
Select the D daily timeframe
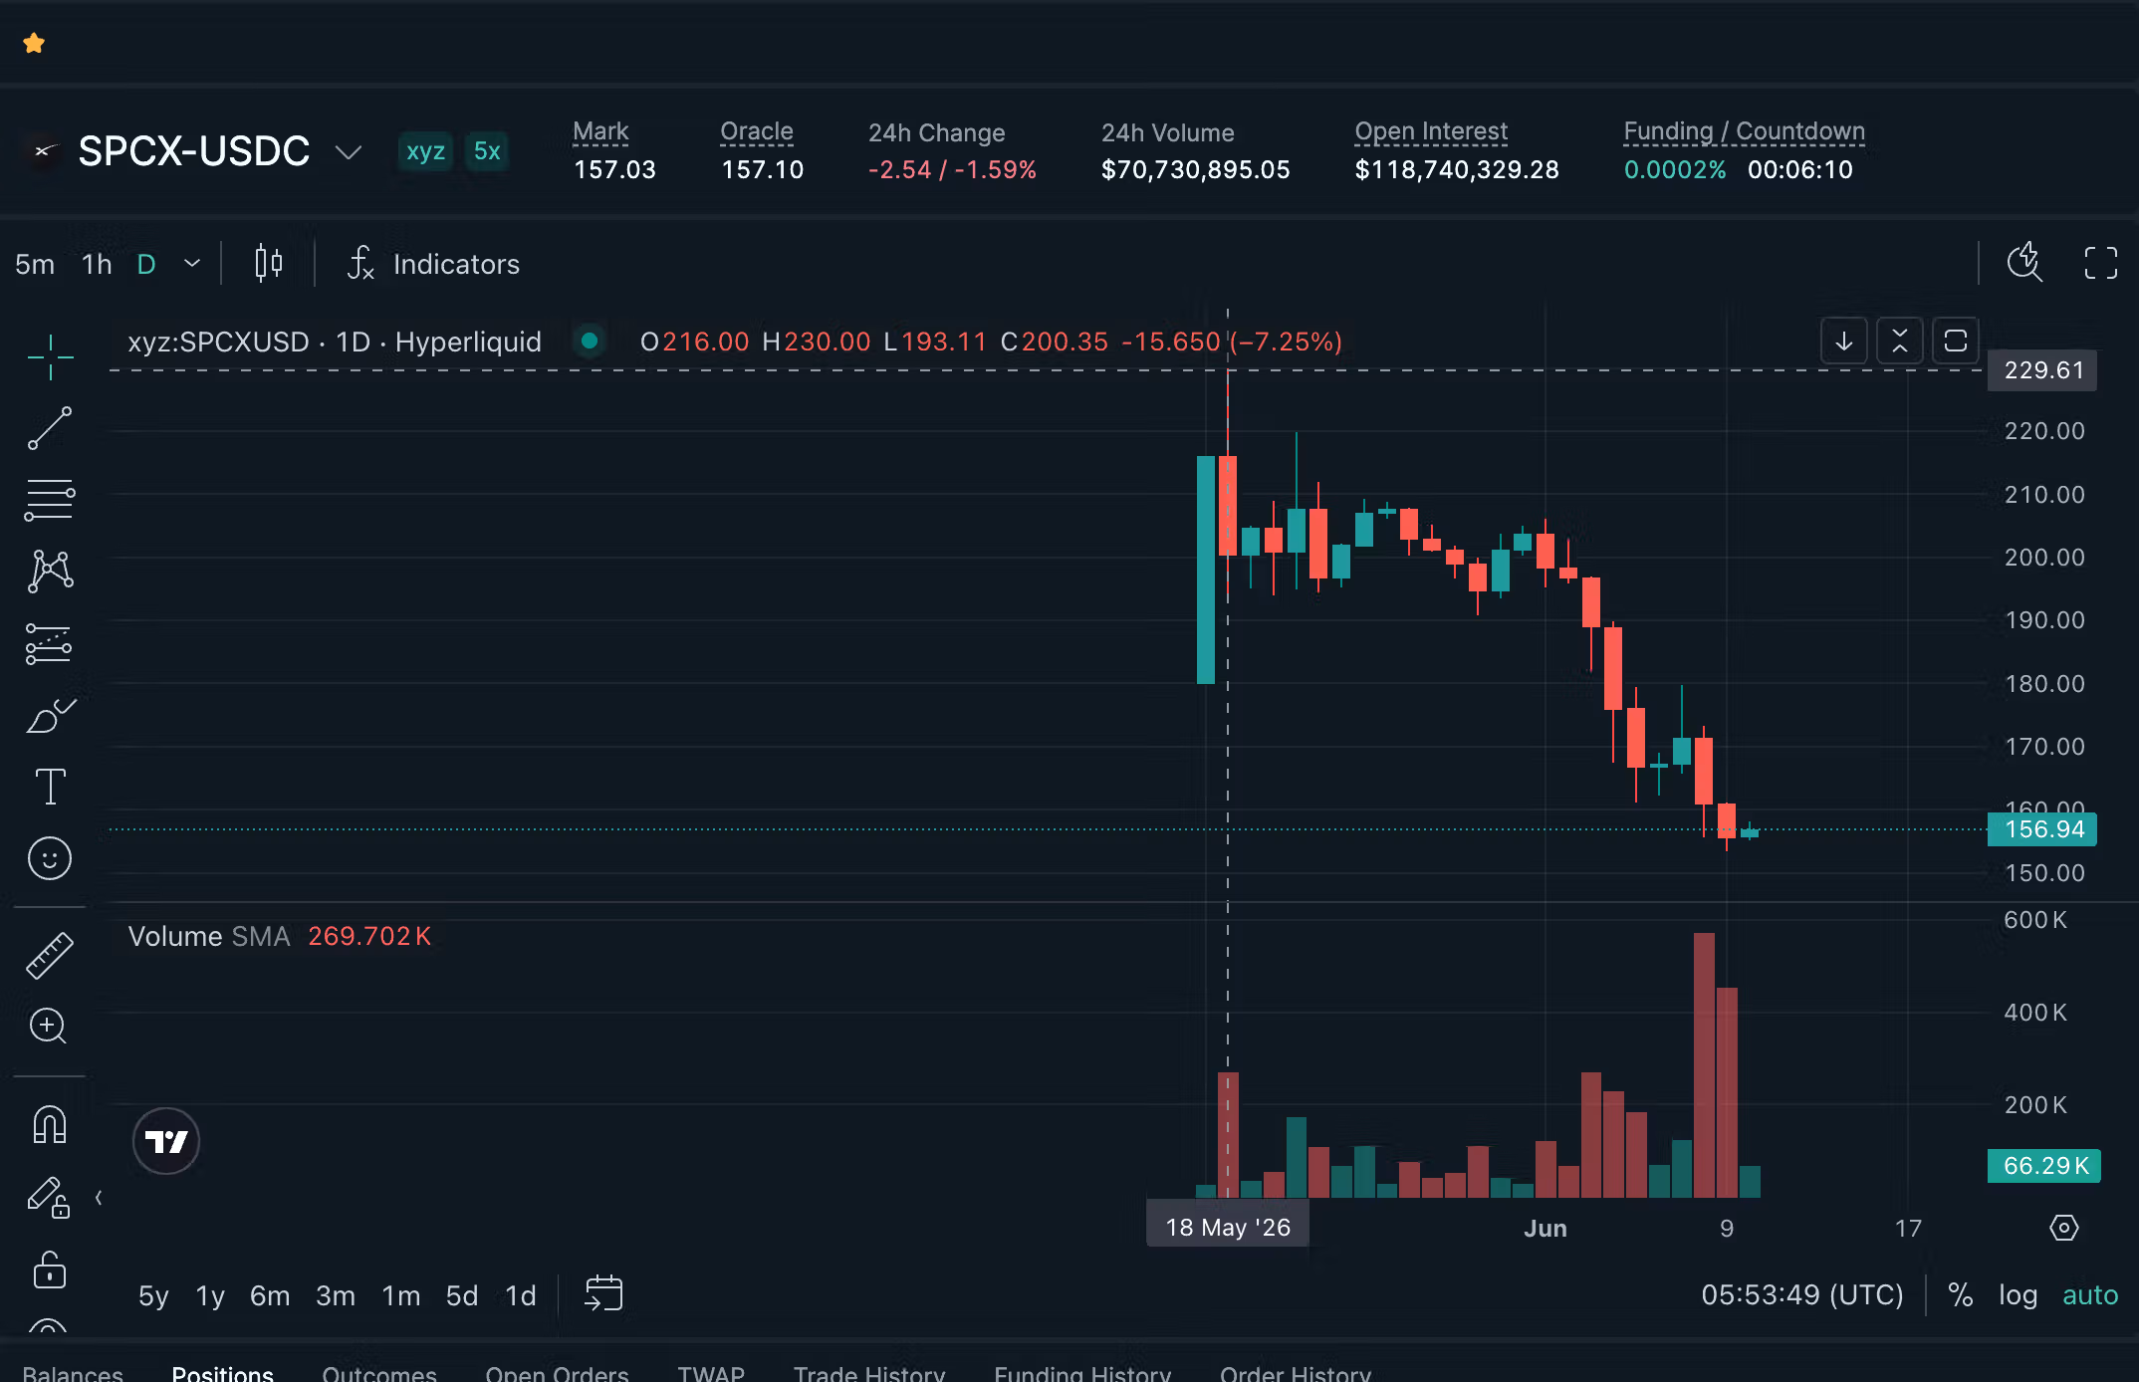click(146, 264)
